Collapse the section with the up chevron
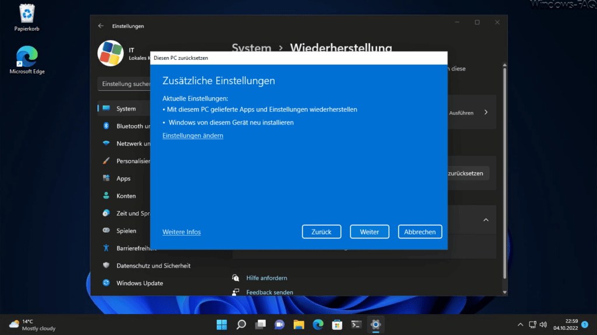This screenshot has height=335, width=597. [486, 220]
